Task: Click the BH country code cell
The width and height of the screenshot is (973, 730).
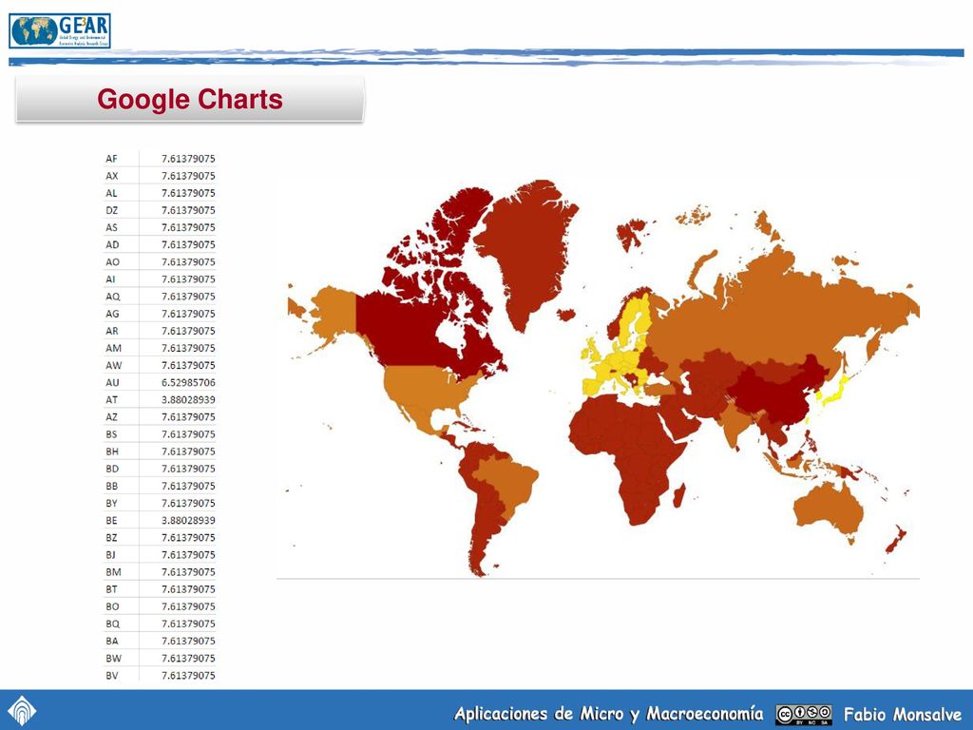Action: click(x=112, y=451)
